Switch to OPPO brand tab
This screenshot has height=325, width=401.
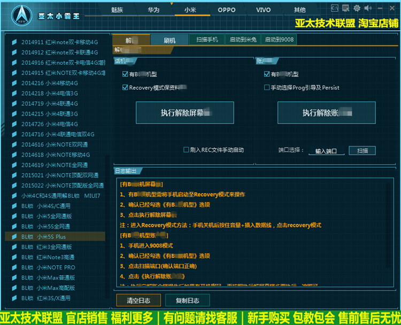[227, 10]
